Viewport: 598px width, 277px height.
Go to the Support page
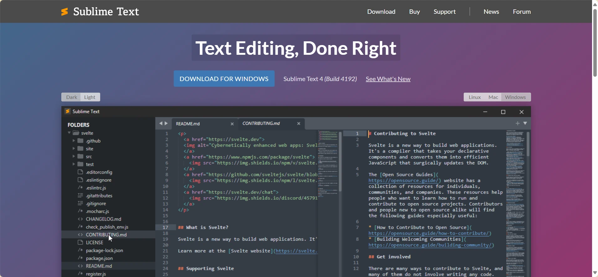[x=444, y=12]
